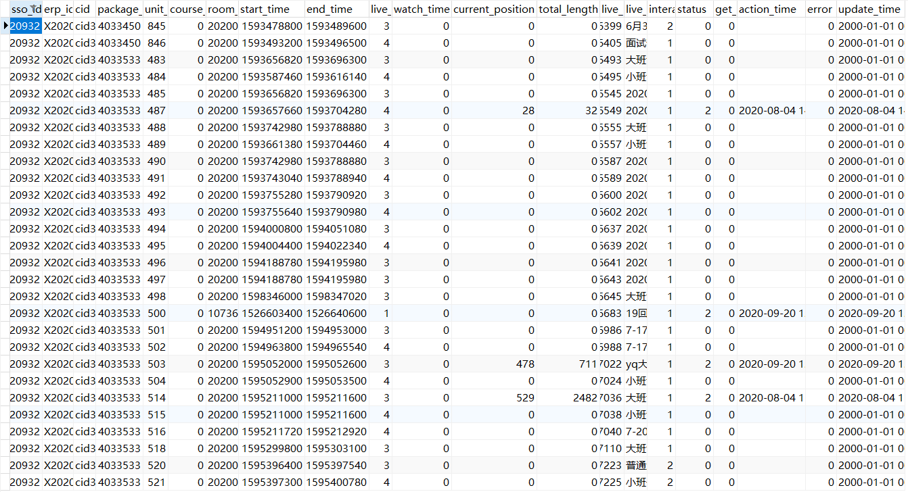Image resolution: width=908 pixels, height=492 pixels.
Task: Select the unit value 514 cell
Action: tap(155, 397)
